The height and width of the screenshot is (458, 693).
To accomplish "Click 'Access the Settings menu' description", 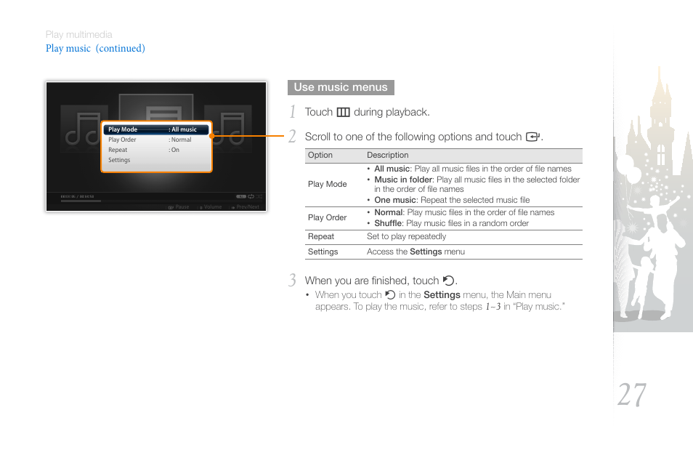I will (x=416, y=252).
